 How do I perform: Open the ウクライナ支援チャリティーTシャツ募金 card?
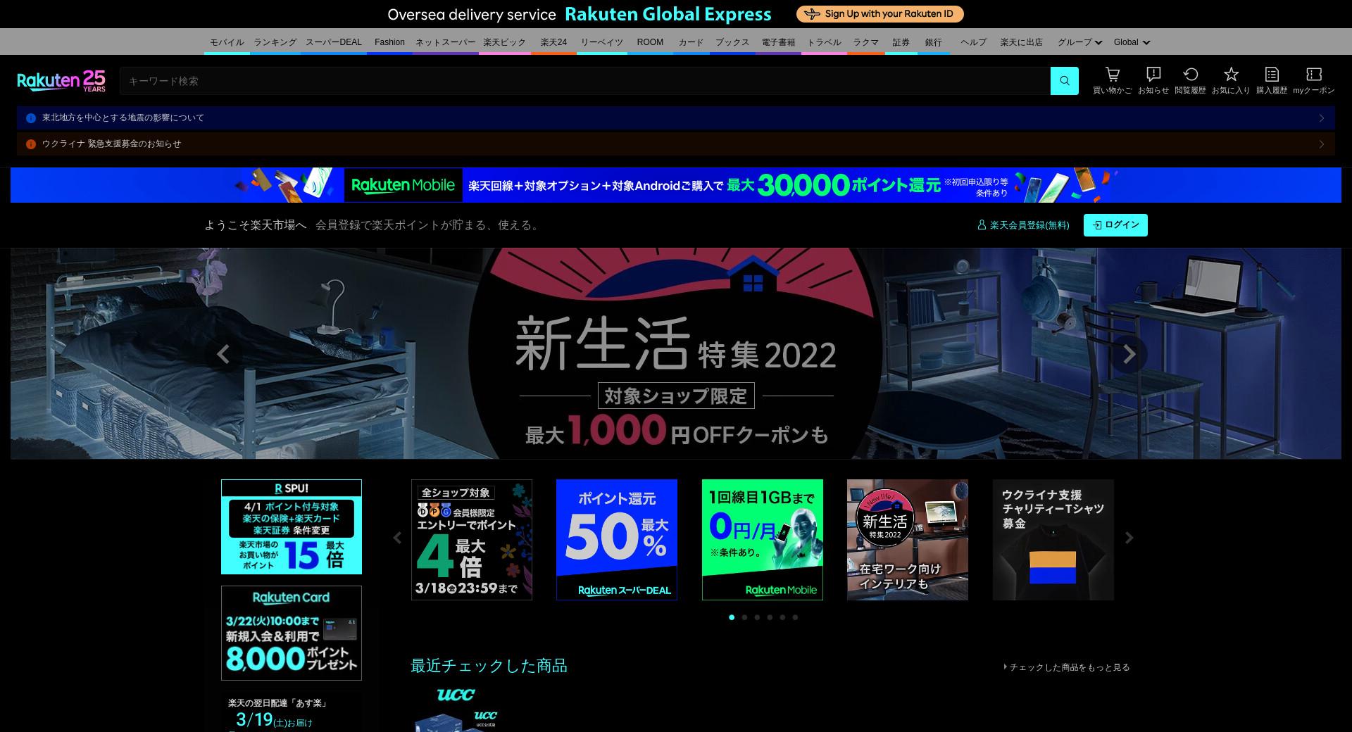pos(1053,540)
